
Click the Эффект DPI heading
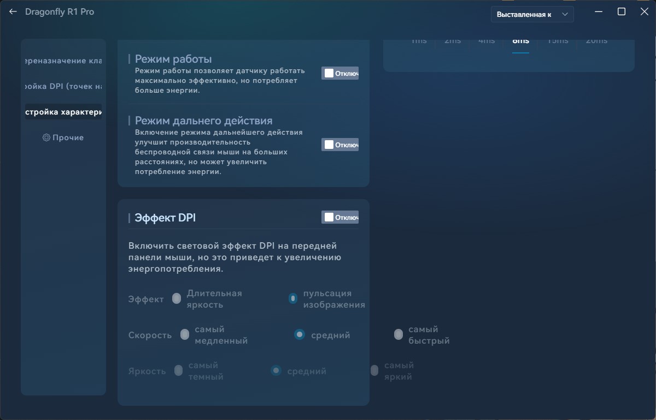point(165,218)
